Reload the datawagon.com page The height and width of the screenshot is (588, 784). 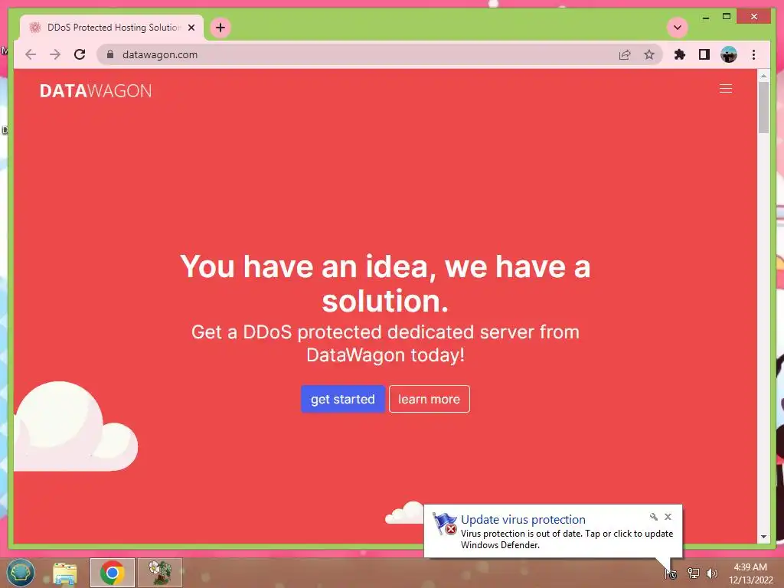(x=80, y=54)
